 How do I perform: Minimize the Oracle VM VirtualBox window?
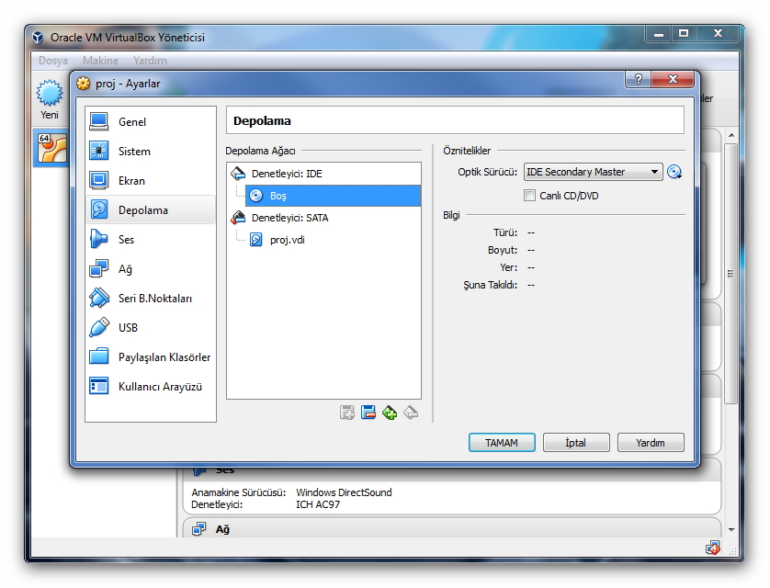coord(659,34)
